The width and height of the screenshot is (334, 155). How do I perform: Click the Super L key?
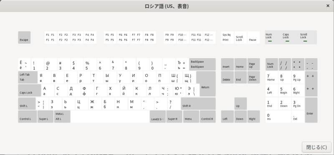click(x=46, y=117)
